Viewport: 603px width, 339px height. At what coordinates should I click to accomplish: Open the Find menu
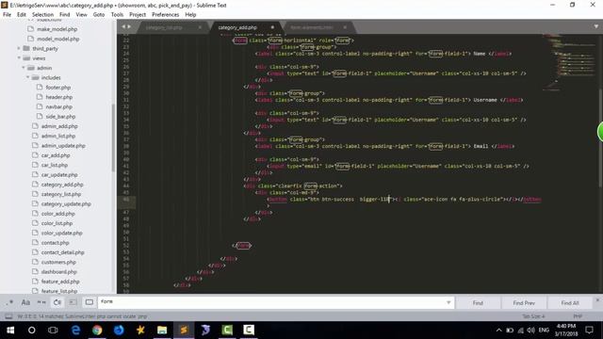tap(65, 15)
